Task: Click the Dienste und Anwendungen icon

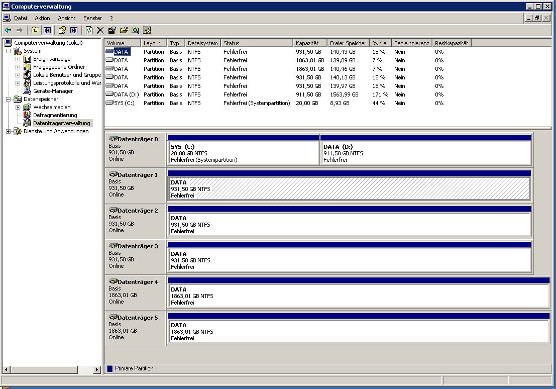Action: (18, 131)
